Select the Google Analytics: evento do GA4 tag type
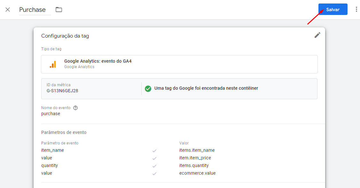Viewport: 360px width, 188px height. (179, 64)
